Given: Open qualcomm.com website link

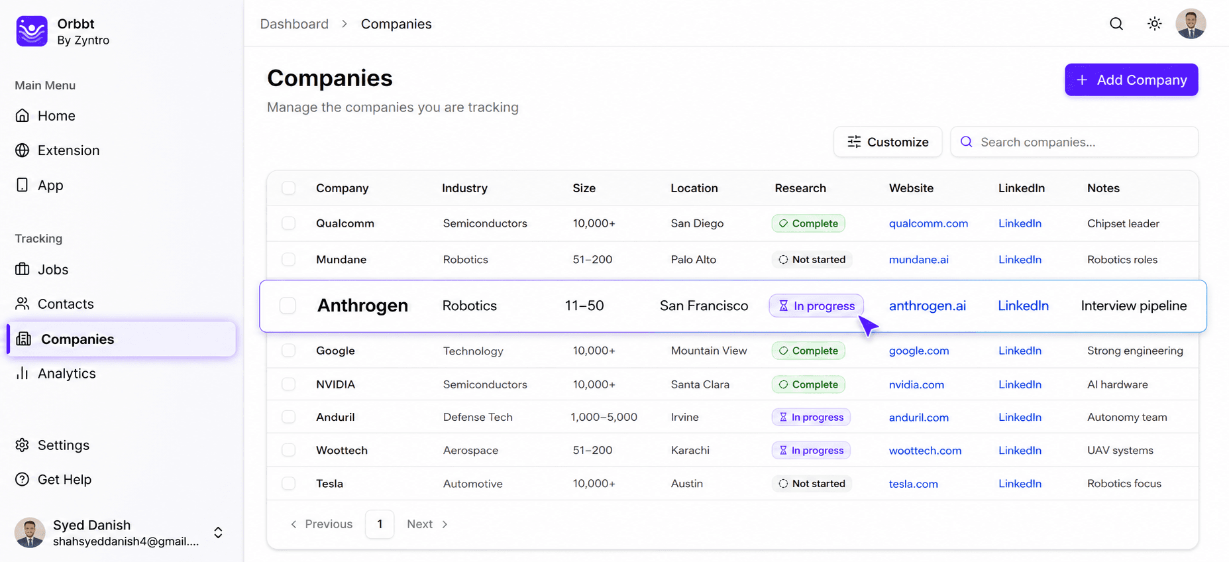Looking at the screenshot, I should (928, 223).
